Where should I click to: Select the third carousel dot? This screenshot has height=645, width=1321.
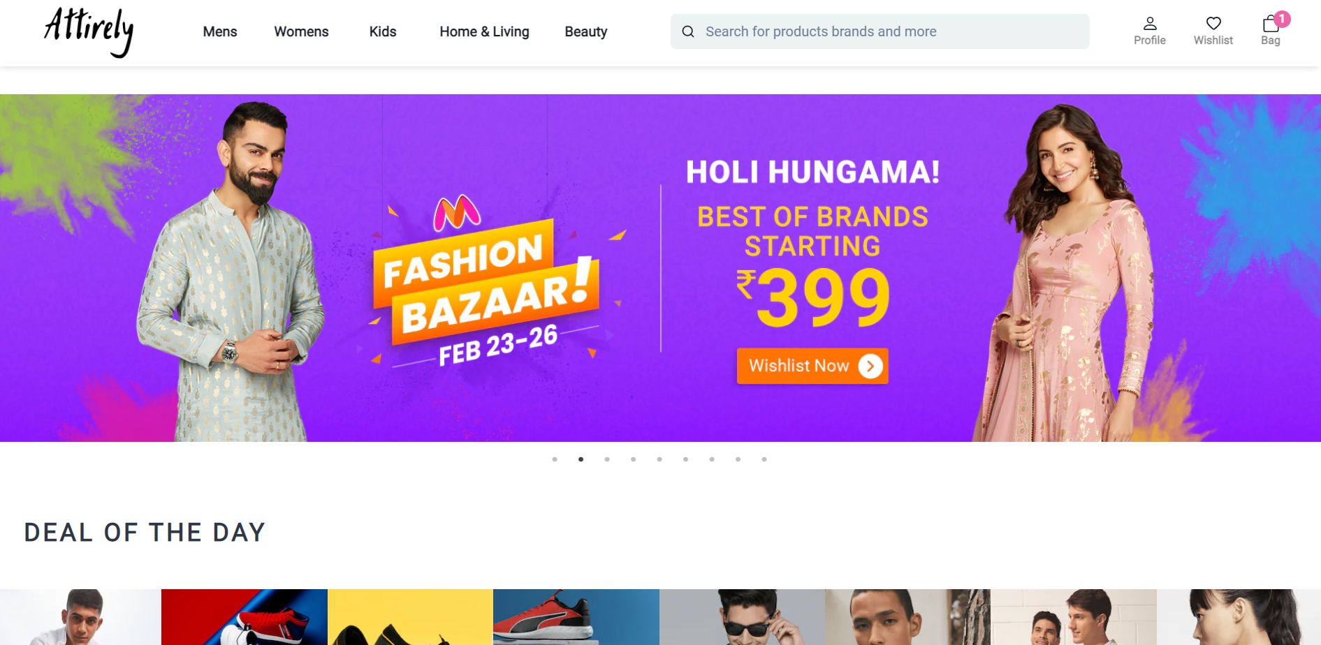[607, 459]
